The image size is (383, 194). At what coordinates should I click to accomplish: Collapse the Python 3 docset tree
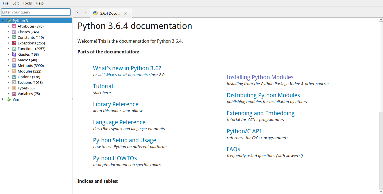tap(3, 21)
